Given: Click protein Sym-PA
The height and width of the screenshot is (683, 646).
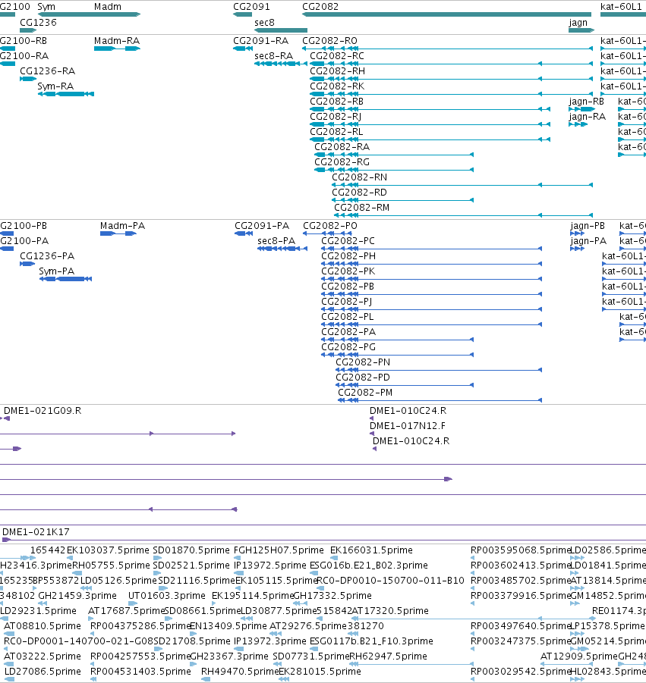Looking at the screenshot, I should pyautogui.click(x=57, y=271).
